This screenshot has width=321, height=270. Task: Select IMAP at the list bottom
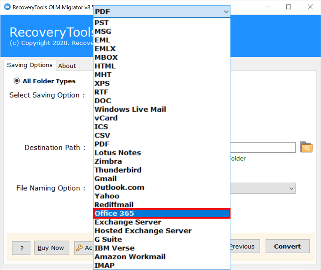(162, 265)
